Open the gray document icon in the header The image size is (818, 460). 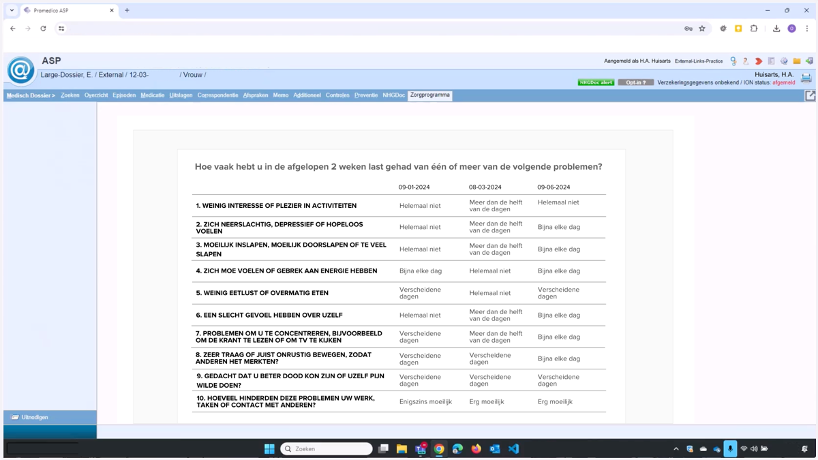coord(771,61)
